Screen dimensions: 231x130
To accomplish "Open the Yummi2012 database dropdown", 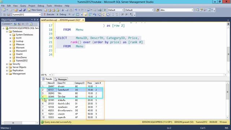I will click(x=40, y=14).
